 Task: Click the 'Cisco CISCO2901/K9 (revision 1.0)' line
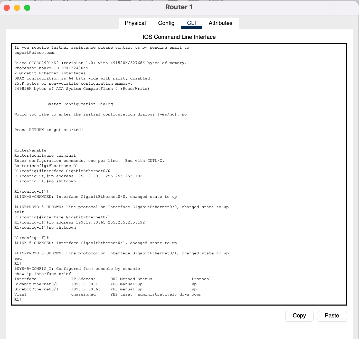(100, 63)
